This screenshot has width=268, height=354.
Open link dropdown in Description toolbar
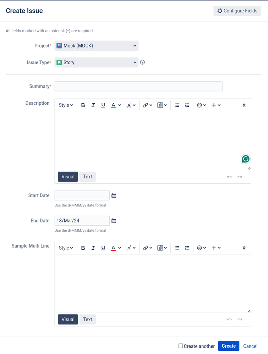tap(148, 105)
